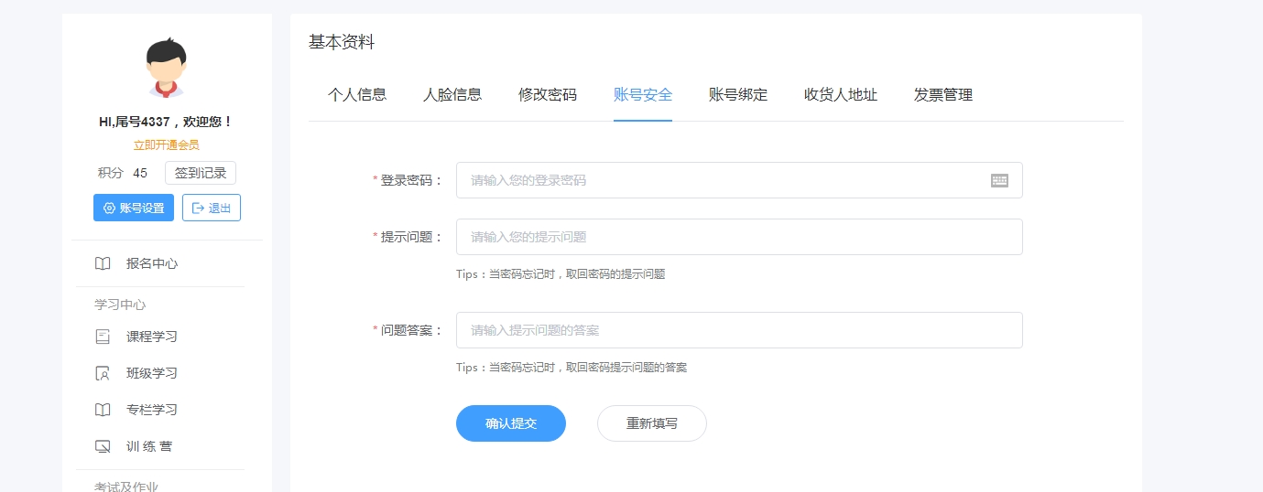Viewport: 1263px width, 492px height.
Task: Click the 基本资料 heading text
Action: (x=342, y=42)
